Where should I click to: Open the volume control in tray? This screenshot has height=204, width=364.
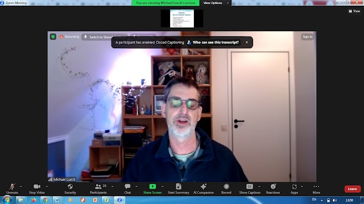[x=334, y=200]
